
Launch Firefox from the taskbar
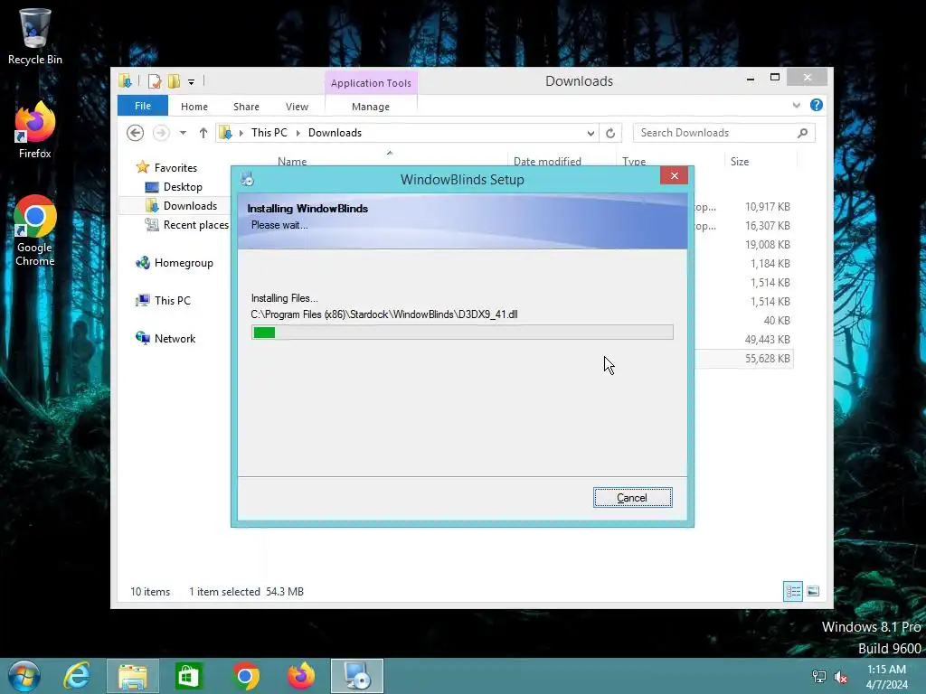[x=301, y=676]
